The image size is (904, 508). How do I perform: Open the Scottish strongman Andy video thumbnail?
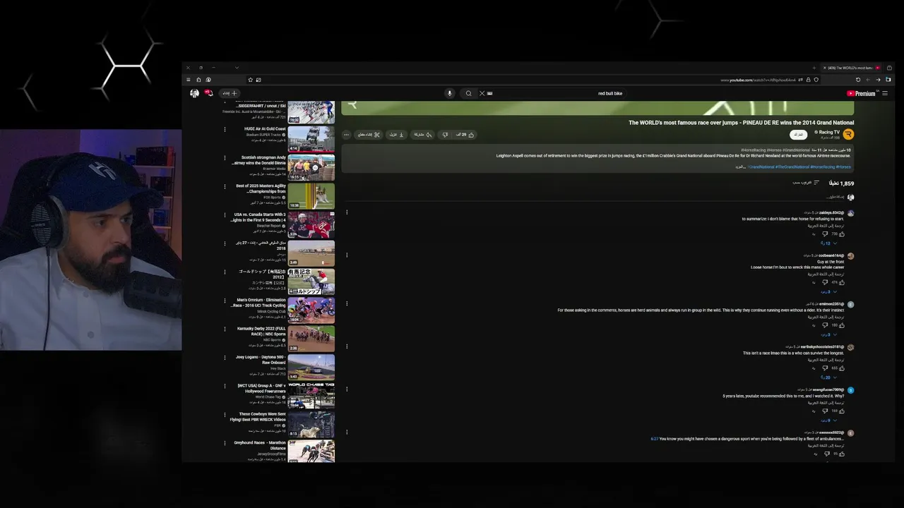[311, 167]
